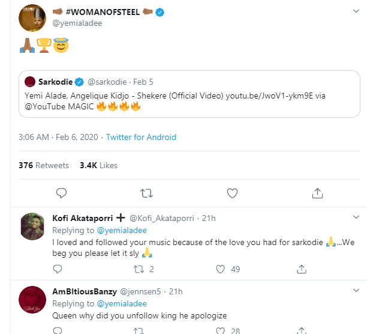Retweet AmBItiousBanzy's reply

coord(139,329)
